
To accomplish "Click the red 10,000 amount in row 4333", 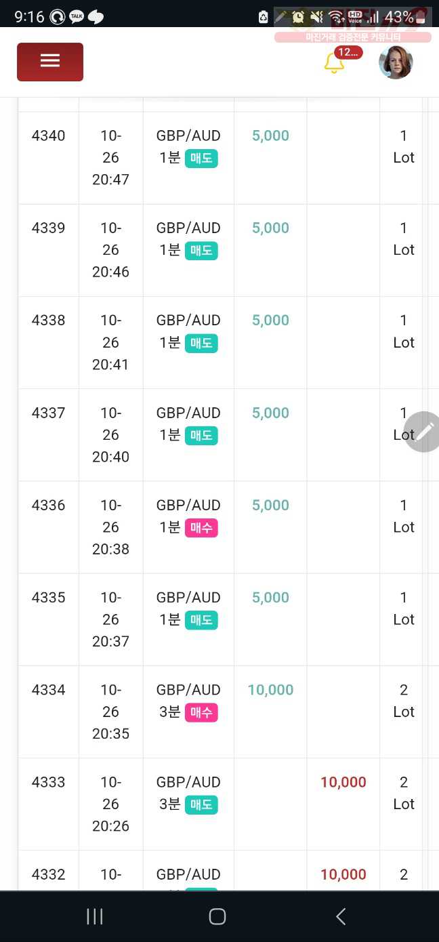I will click(x=343, y=782).
